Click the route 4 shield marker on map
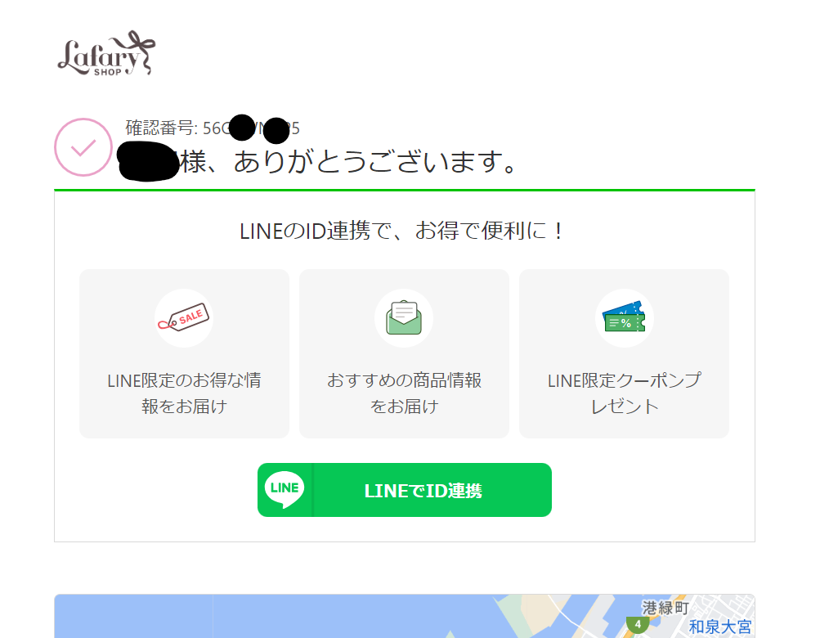The width and height of the screenshot is (820, 638). pyautogui.click(x=638, y=625)
